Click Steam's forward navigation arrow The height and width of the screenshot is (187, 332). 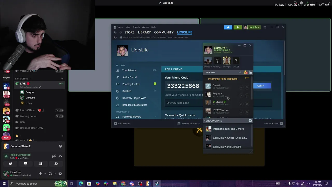pyautogui.click(x=121, y=32)
